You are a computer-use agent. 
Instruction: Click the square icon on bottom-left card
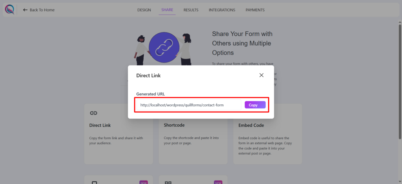click(x=94, y=182)
